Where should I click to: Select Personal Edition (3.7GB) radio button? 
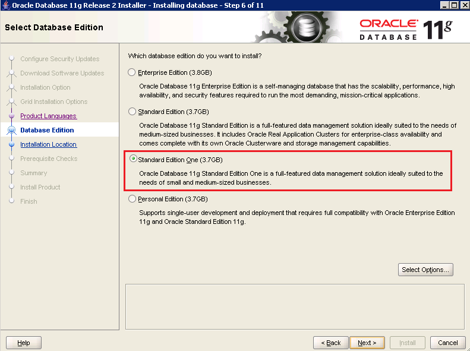132,199
